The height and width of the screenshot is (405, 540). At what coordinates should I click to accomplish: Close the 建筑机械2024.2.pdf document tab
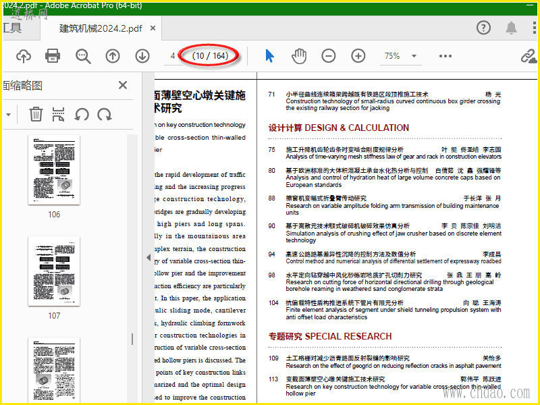tap(153, 28)
